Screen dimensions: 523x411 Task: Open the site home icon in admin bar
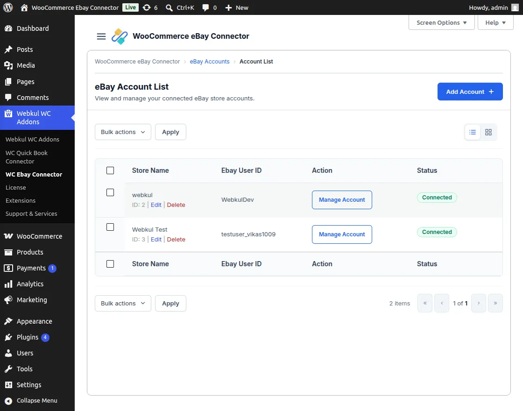tap(24, 7)
